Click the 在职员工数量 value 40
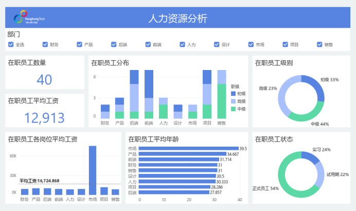The height and width of the screenshot is (211, 356). coord(44,80)
